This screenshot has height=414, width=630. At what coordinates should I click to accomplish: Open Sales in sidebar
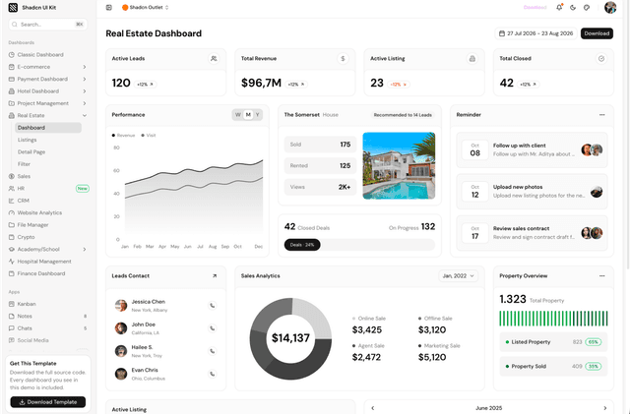(x=48, y=176)
